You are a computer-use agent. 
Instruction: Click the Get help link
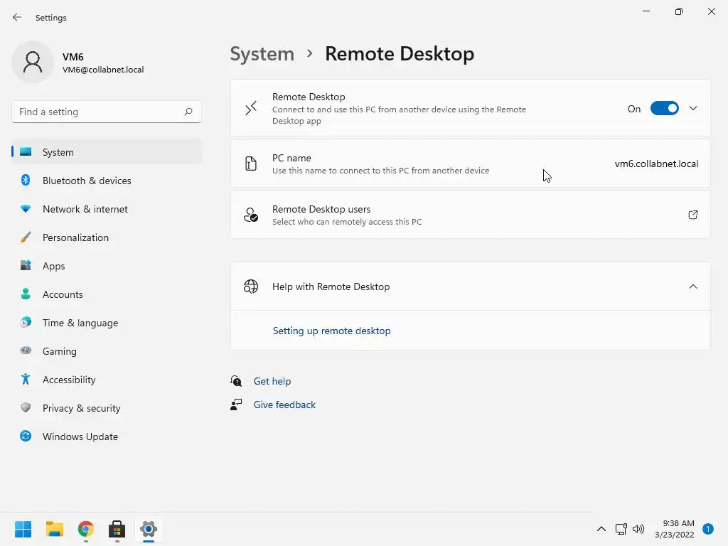coord(272,381)
